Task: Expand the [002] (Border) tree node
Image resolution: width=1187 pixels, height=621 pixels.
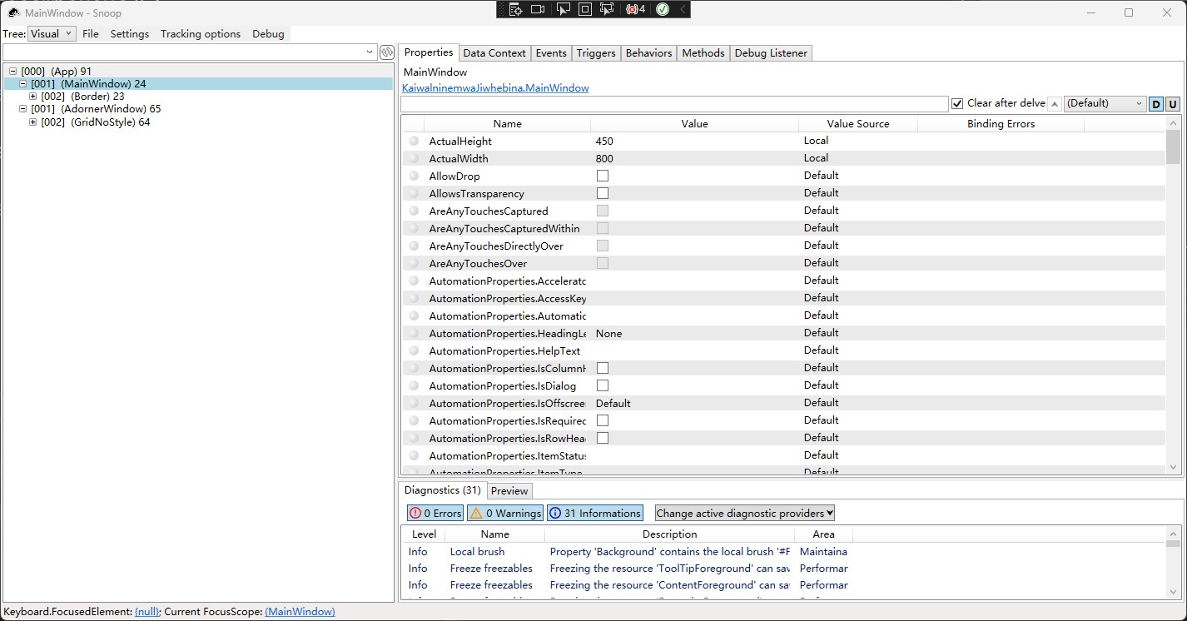Action: click(x=32, y=96)
